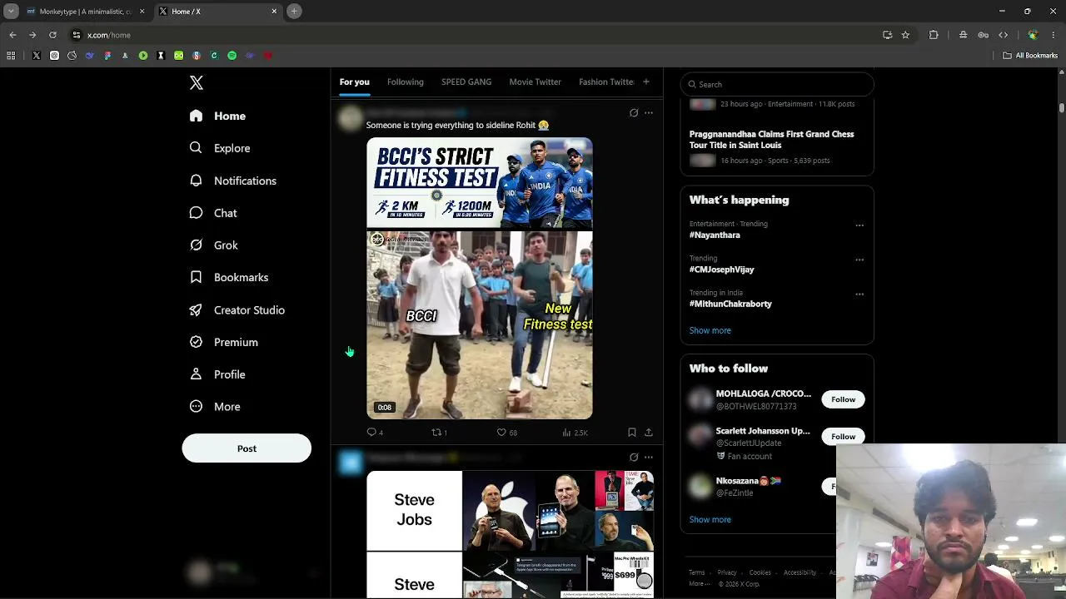Switch to the SPEED GANG tab
Viewport: 1066px width, 599px height.
tap(466, 82)
